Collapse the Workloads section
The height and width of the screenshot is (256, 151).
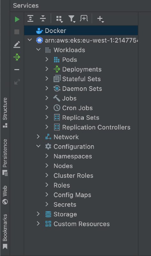38,50
